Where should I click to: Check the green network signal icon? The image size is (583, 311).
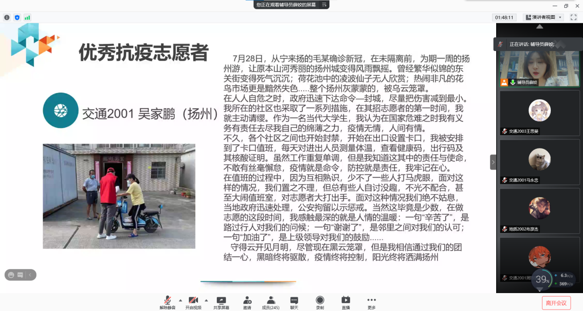coord(27,17)
